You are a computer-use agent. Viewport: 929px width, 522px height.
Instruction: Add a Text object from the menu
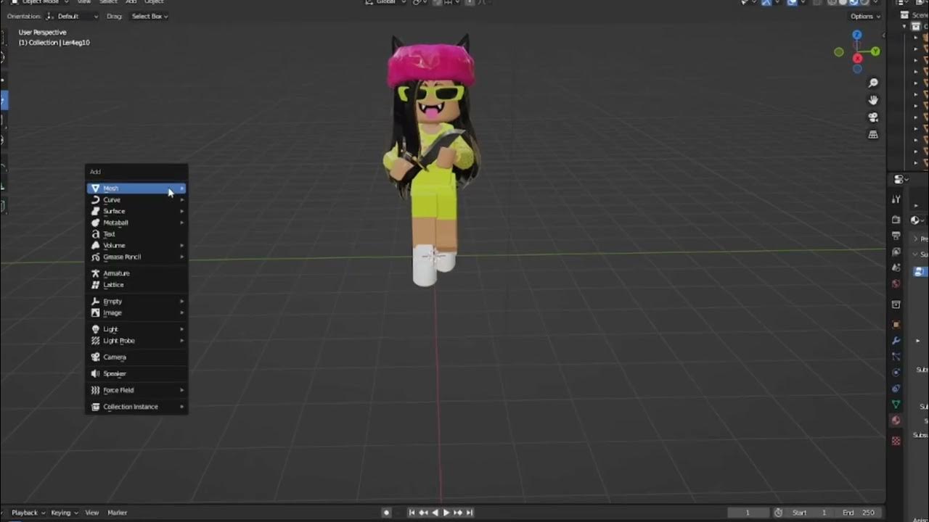[x=136, y=234]
